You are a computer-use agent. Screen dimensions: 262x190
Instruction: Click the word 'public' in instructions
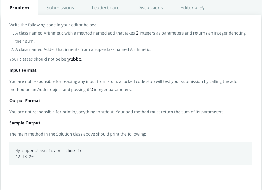click(74, 59)
